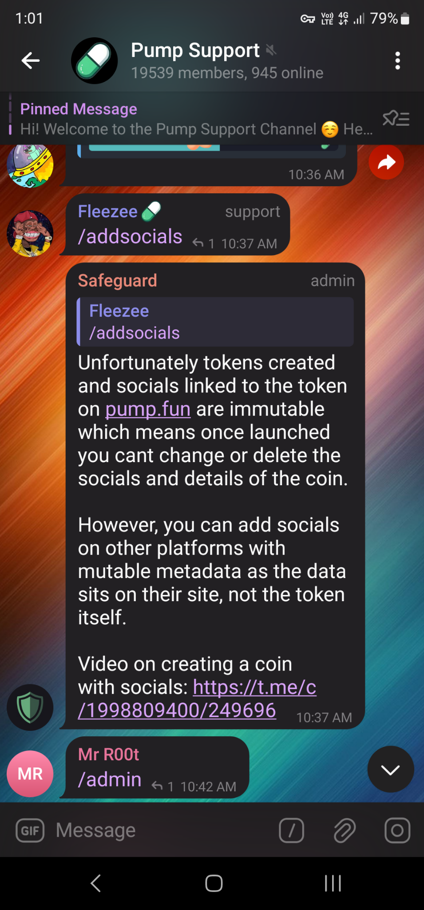This screenshot has width=424, height=910.
Task: Open Pump Support group profile picture
Action: point(95,61)
